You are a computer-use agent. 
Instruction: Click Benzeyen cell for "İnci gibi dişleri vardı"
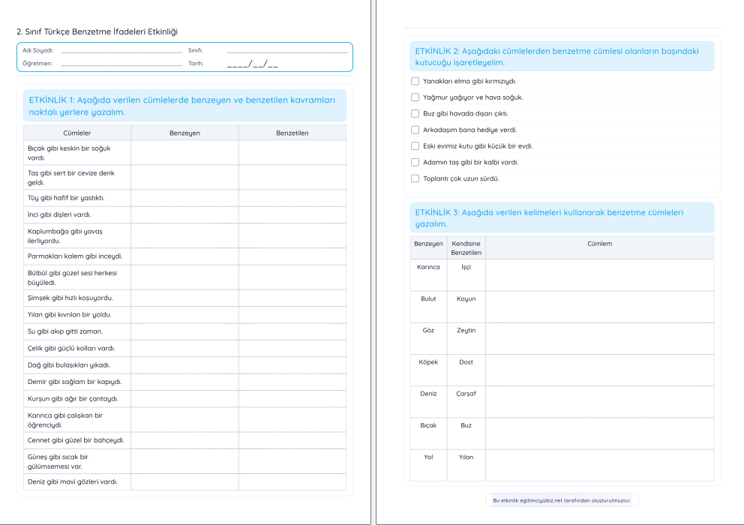click(x=184, y=214)
